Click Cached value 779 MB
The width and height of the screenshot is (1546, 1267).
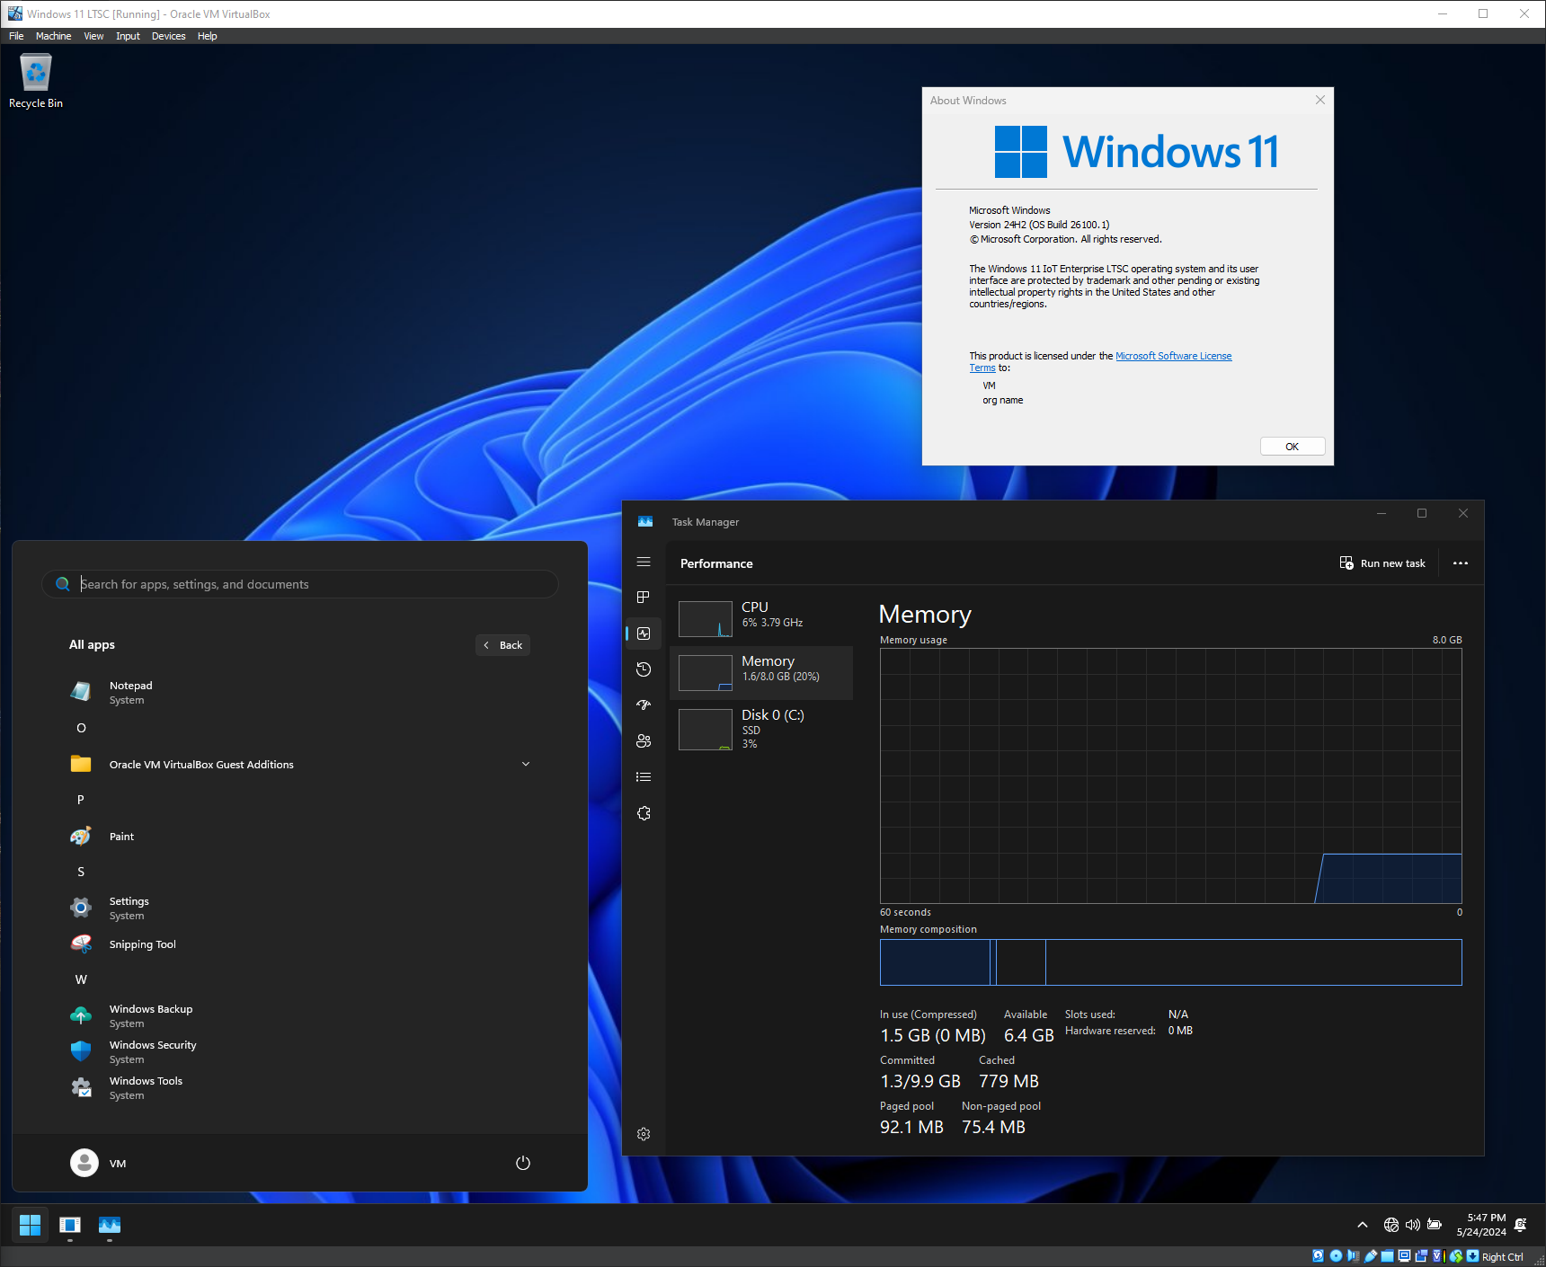1008,1081
